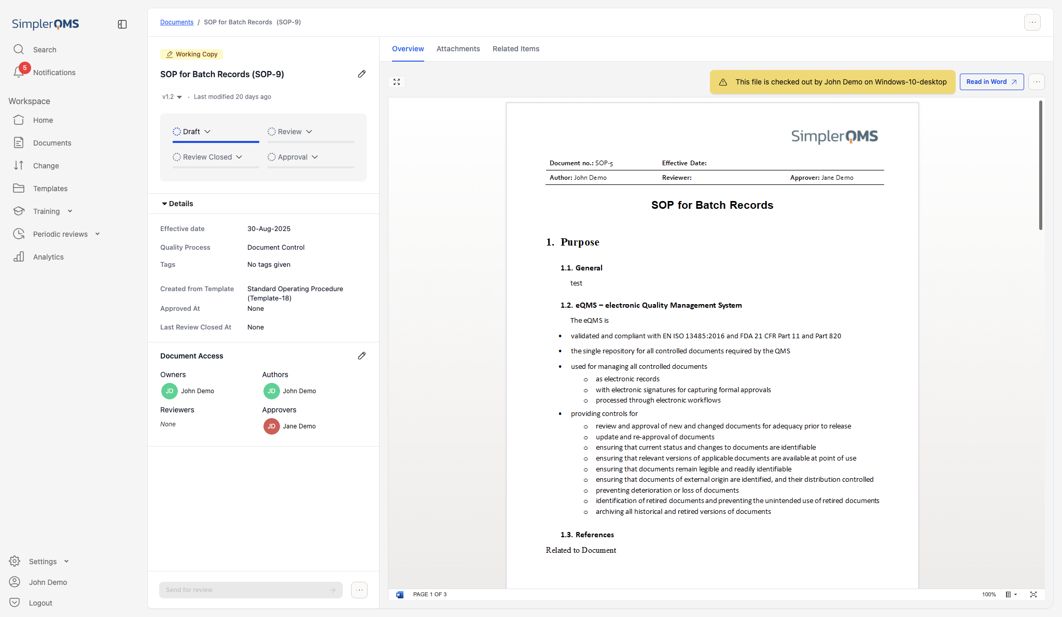Follow the Documents breadcrumb link
This screenshot has height=617, width=1062.
176,22
